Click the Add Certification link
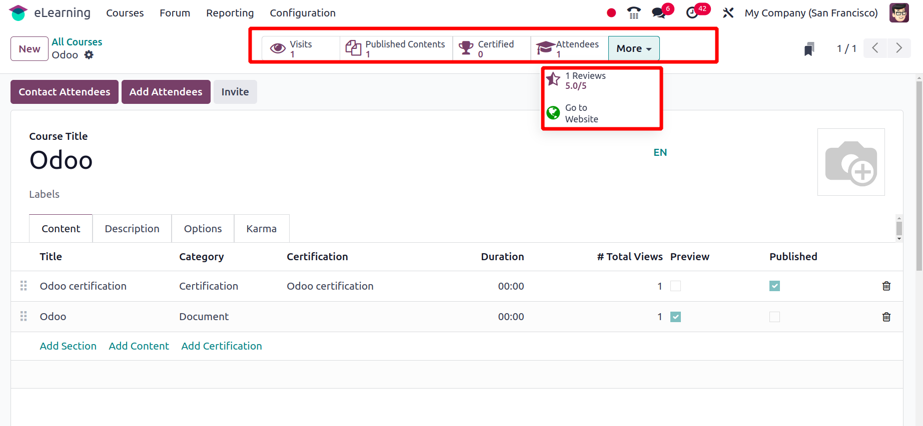This screenshot has height=426, width=923. tap(222, 346)
